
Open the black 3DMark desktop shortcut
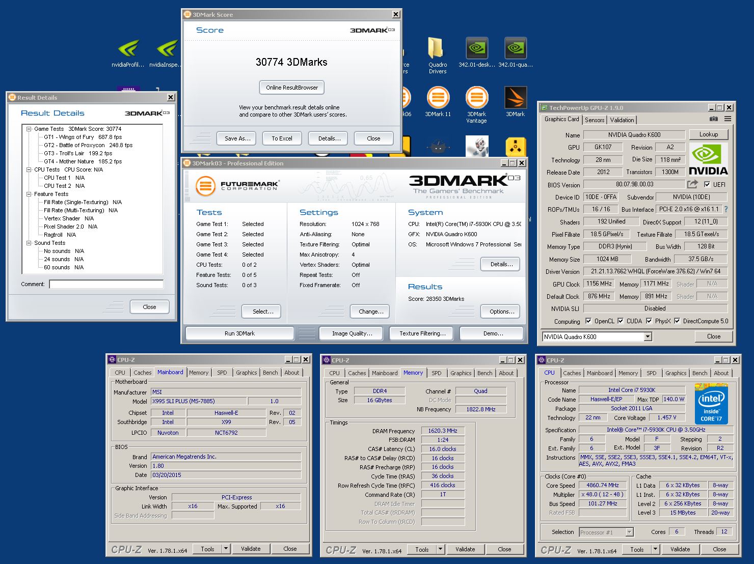(515, 102)
